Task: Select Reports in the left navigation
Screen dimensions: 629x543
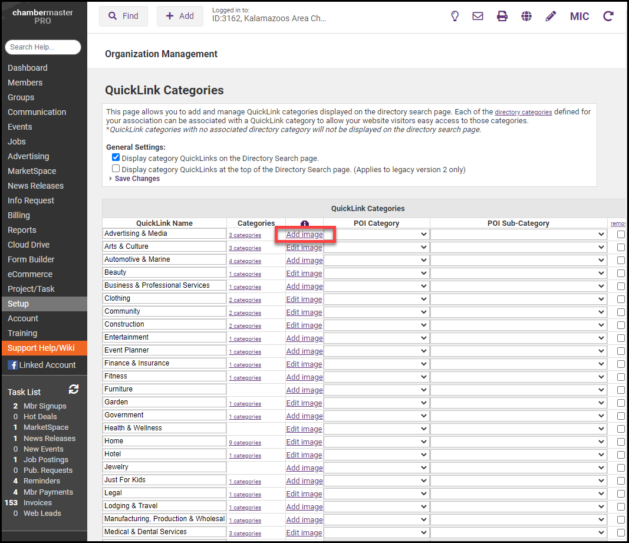Action: (22, 230)
